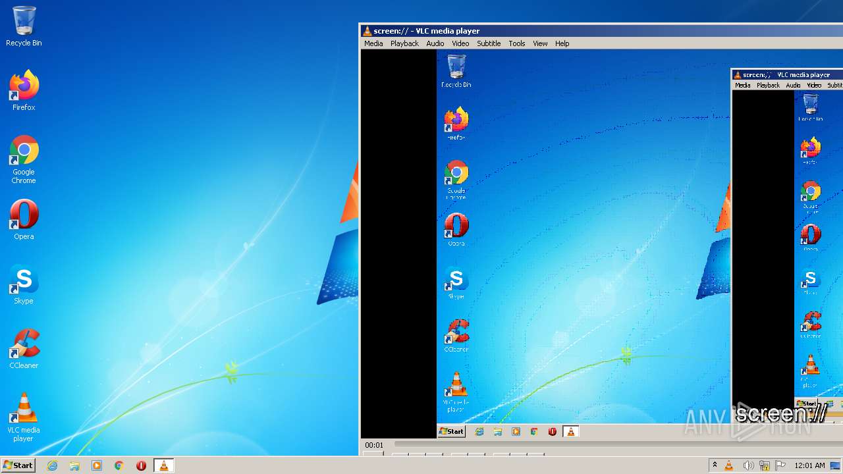Open Windows Media Player taskbar icon
Viewport: 843px width, 474px height.
click(97, 465)
